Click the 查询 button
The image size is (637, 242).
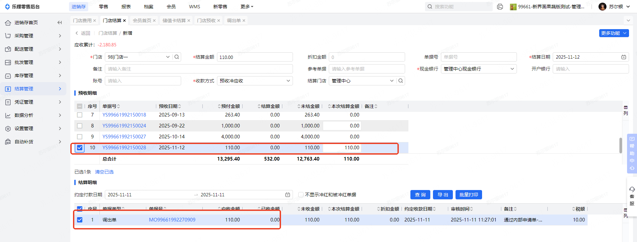pos(420,195)
